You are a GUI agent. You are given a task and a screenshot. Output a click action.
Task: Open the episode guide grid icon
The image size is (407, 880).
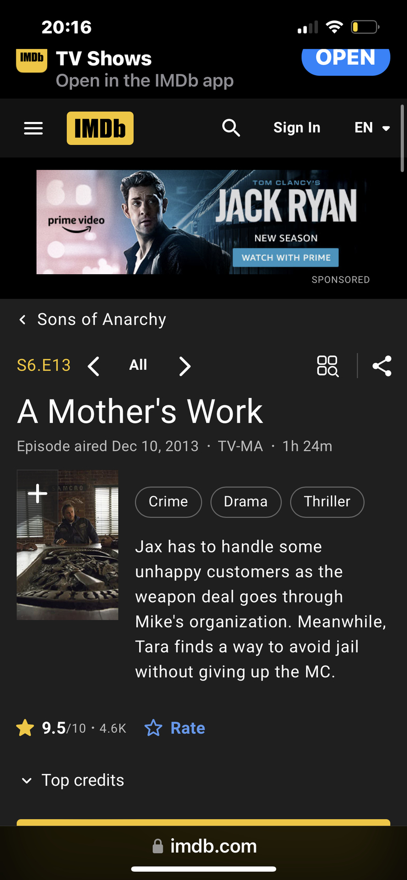click(328, 366)
